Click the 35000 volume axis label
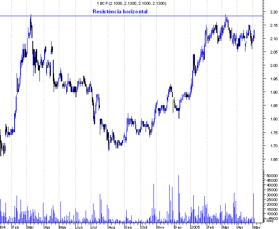The width and height of the screenshot is (279, 229). click(x=272, y=190)
